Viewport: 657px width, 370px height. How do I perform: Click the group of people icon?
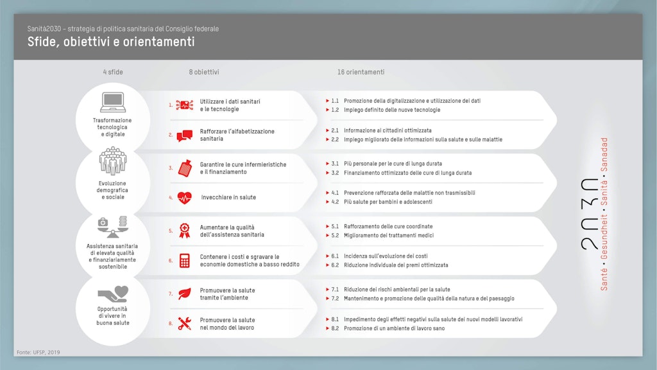tap(113, 161)
